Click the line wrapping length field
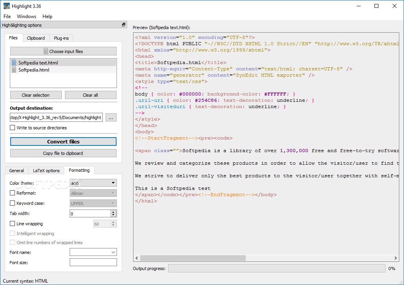Image resolution: width=404 pixels, height=285 pixels. pos(102,224)
